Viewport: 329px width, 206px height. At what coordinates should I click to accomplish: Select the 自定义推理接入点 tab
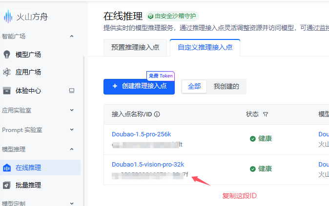coord(205,48)
